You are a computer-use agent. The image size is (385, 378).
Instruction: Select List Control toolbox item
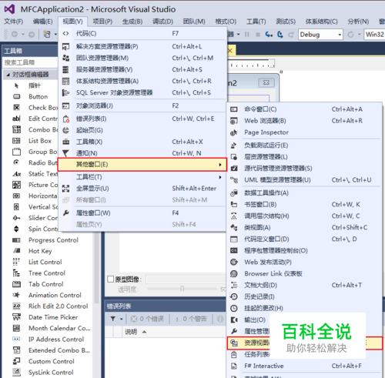point(37,262)
